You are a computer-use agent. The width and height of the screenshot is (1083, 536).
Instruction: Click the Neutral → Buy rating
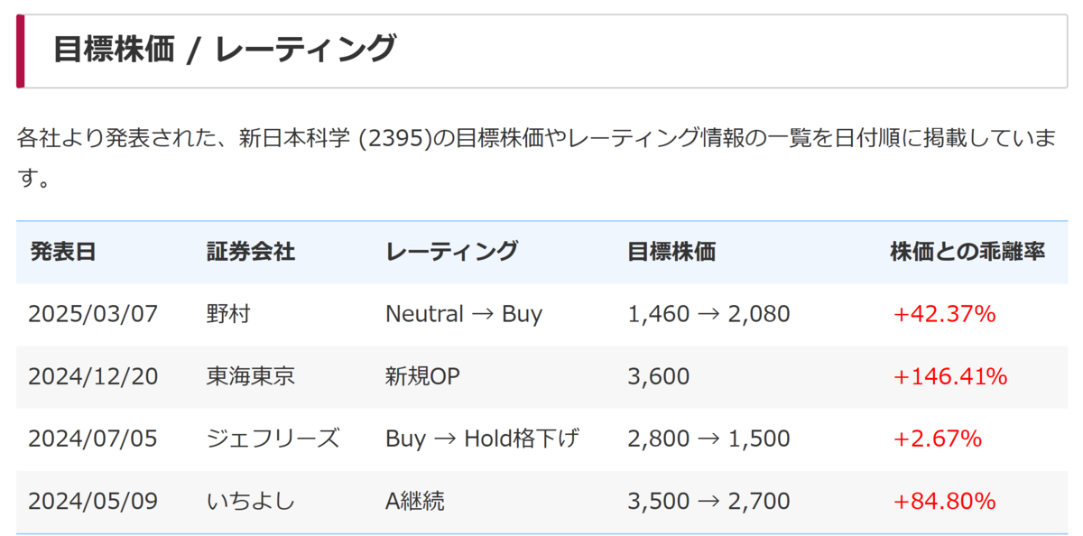(464, 314)
